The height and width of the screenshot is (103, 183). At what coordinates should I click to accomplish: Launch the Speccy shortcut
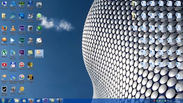(13, 90)
